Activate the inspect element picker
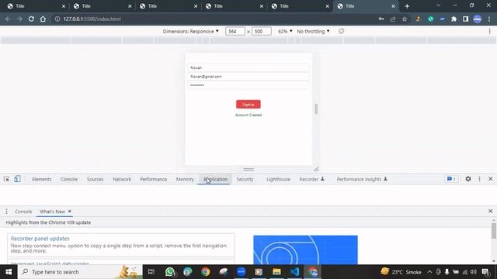This screenshot has width=497, height=279. click(x=6, y=179)
